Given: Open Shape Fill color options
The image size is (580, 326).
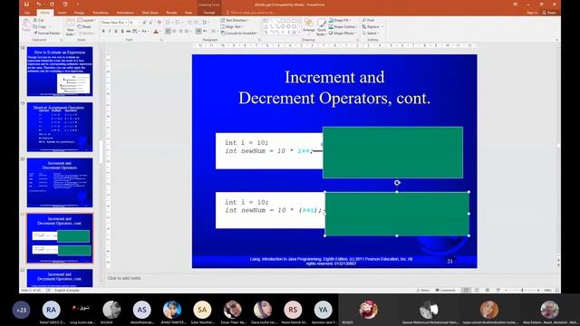Looking at the screenshot, I should coord(340,20).
